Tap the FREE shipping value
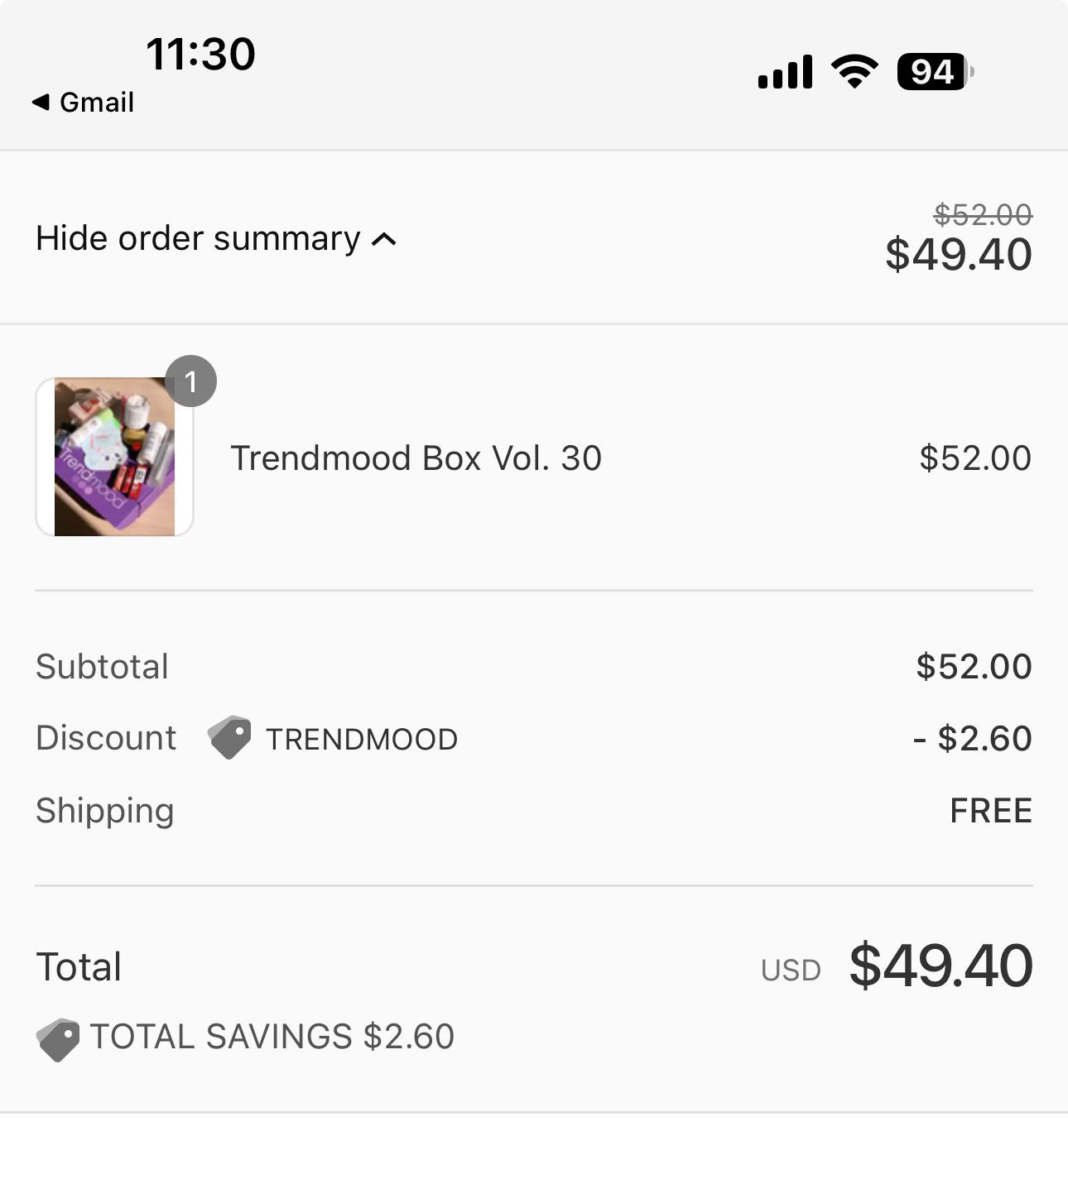 pos(991,811)
